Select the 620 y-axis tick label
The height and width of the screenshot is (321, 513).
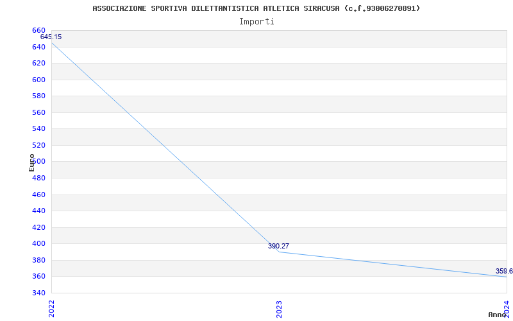click(x=38, y=63)
